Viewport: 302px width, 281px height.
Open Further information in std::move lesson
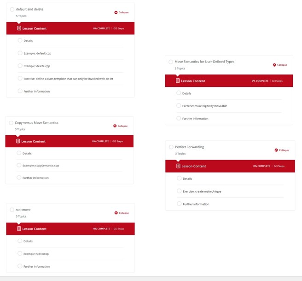point(36,267)
